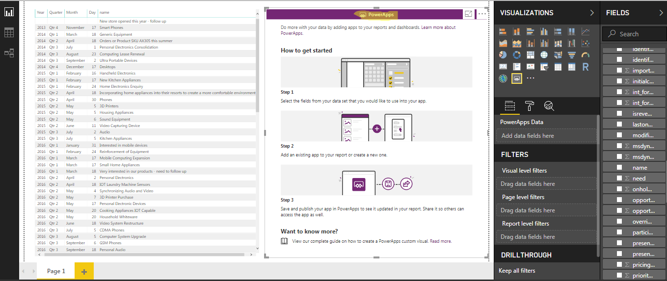This screenshot has height=281, width=667.
Task: Collapse the Visualizations pane with chevron
Action: pyautogui.click(x=592, y=13)
